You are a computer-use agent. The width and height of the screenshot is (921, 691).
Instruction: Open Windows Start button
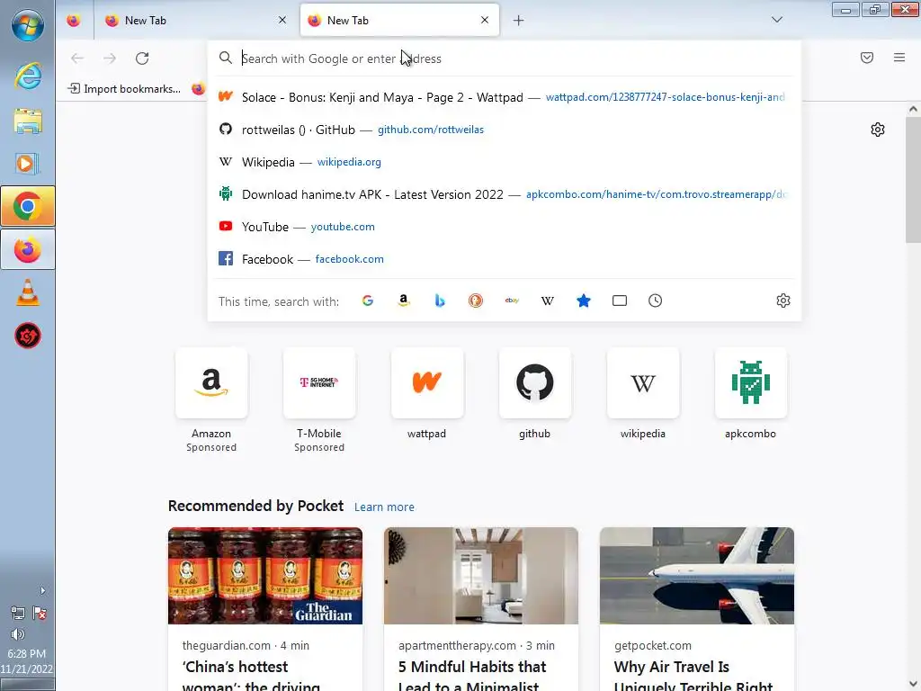28,25
